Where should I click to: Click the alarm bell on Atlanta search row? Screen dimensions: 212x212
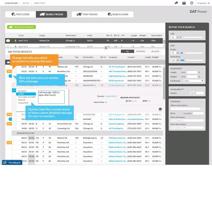point(15,41)
